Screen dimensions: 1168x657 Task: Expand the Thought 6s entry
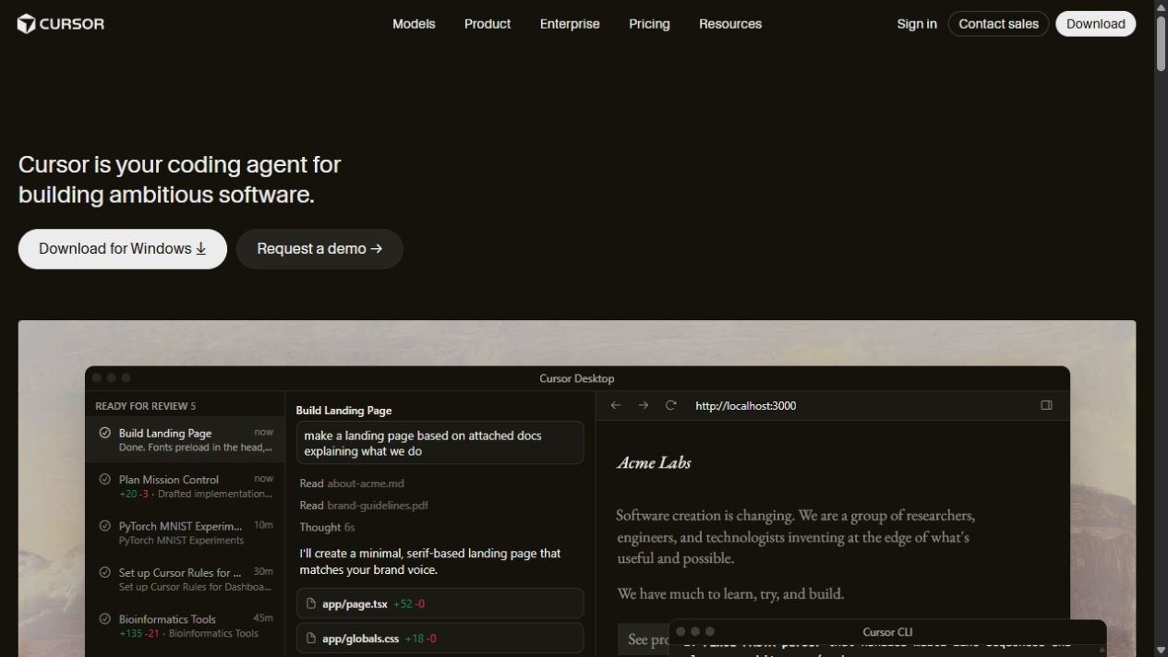click(x=327, y=528)
